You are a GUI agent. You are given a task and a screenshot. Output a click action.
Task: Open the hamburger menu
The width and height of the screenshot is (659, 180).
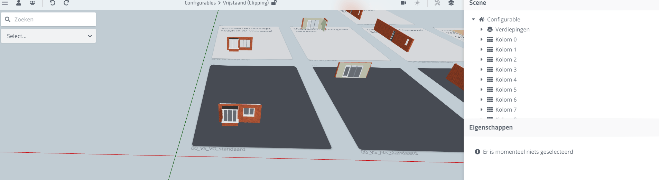5,3
